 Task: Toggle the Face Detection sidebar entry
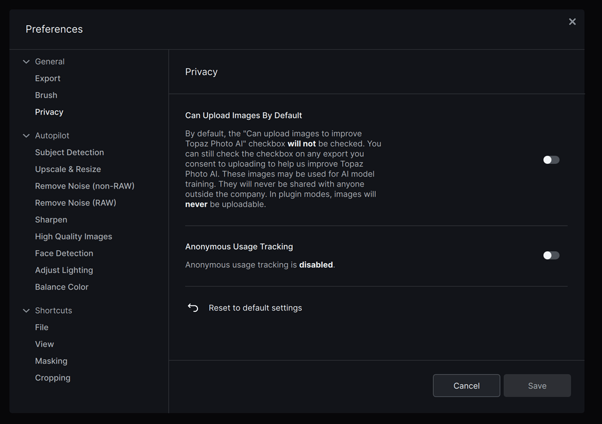pos(64,253)
